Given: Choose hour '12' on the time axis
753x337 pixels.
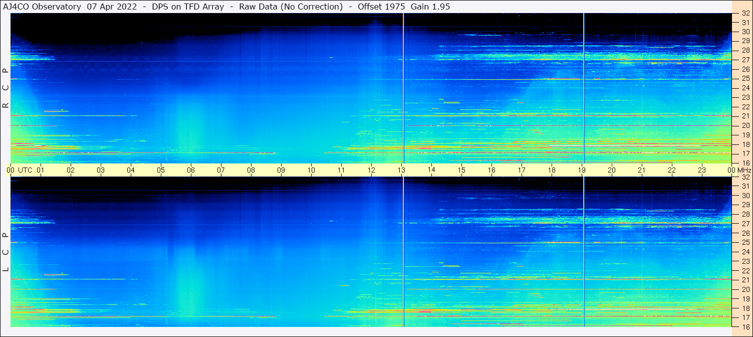Looking at the screenshot, I should click(371, 170).
